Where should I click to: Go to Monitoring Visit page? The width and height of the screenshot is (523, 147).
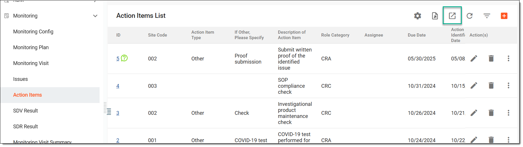coord(31,63)
